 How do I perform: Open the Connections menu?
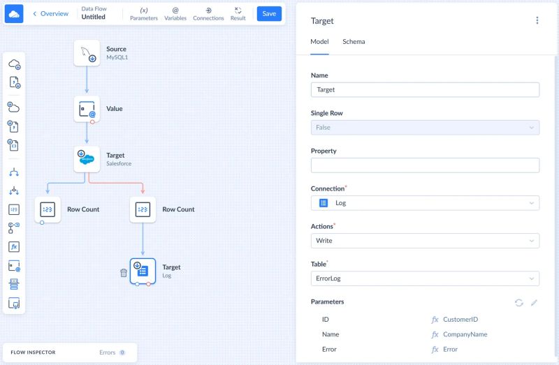tap(208, 14)
